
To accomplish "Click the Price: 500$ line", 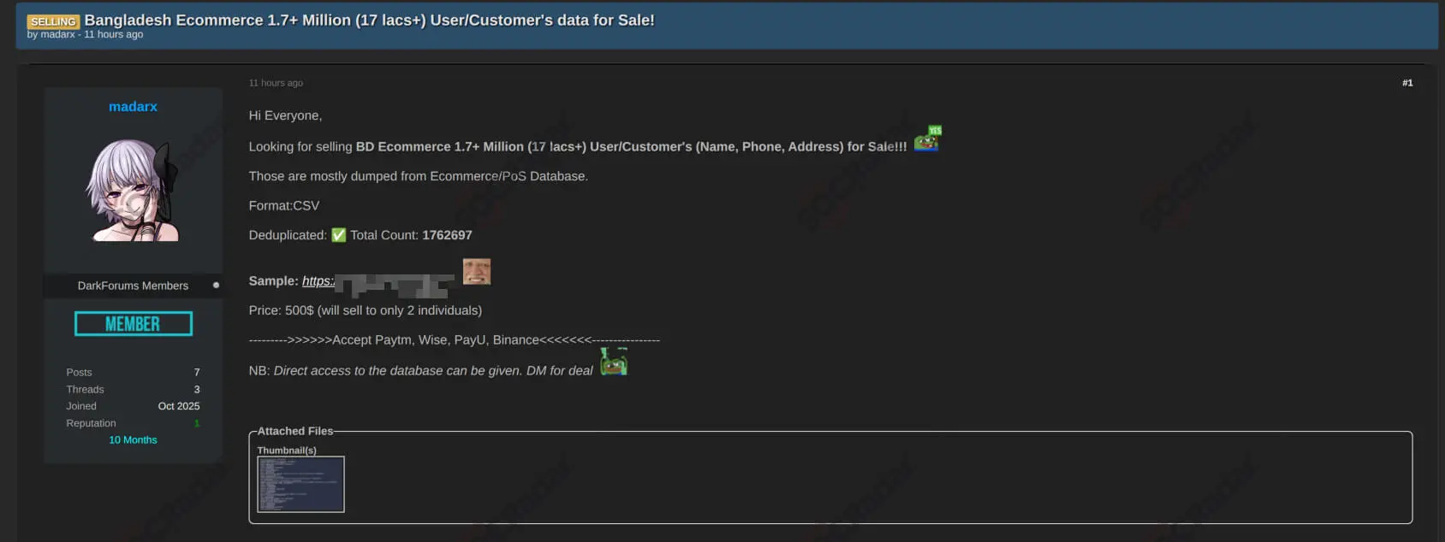I will point(366,310).
